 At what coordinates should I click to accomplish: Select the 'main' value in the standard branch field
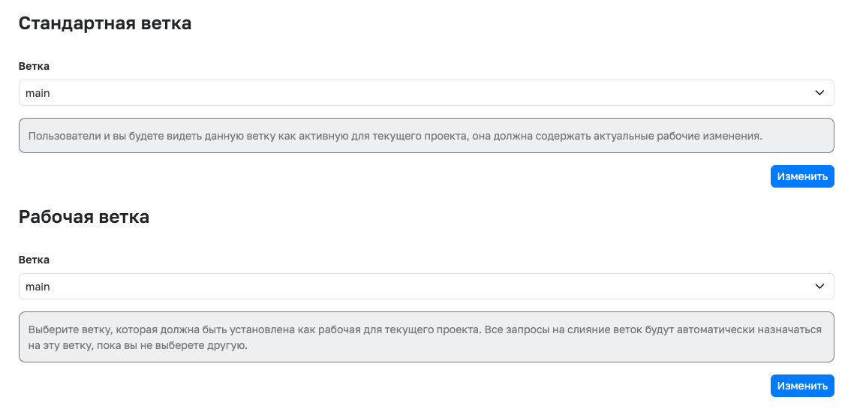tap(38, 93)
